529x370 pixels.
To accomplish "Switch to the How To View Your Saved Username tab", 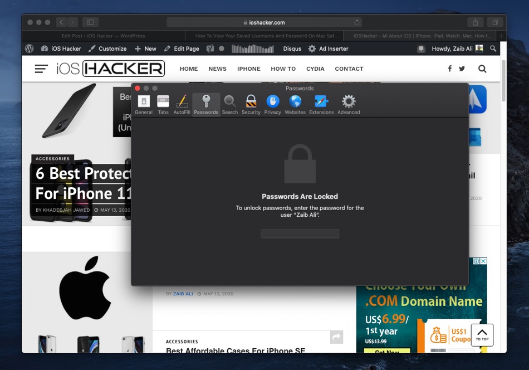I will [264, 36].
